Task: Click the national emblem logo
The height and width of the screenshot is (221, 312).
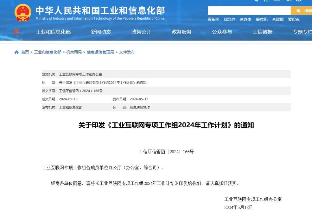Action: pos(23,13)
